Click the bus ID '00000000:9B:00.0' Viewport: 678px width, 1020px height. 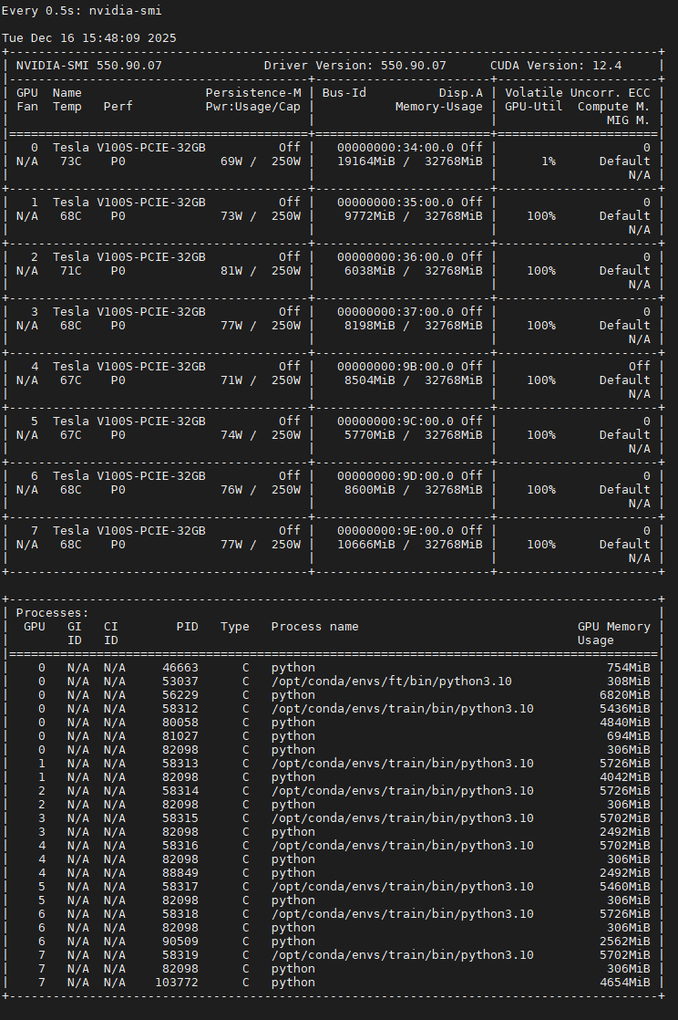(395, 366)
